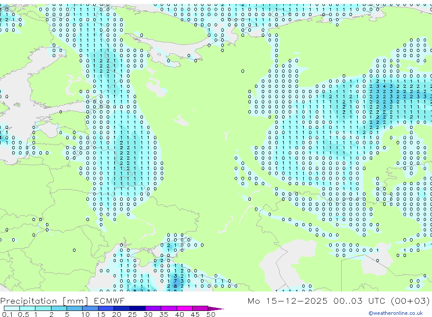
Task: Click the '0.5' legend scale label
Action: (x=23, y=314)
